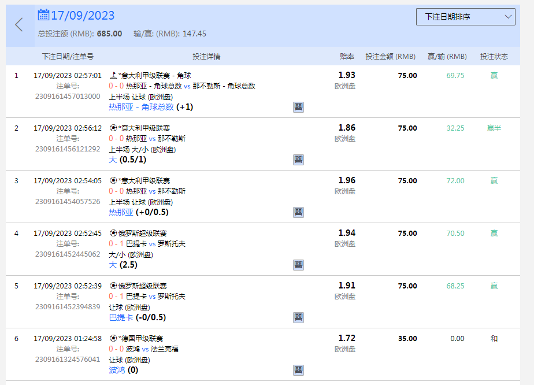Click the 17/09/2023 date heading
The height and width of the screenshot is (385, 534).
click(83, 16)
